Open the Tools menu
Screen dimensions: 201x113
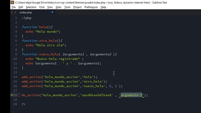[67, 7]
